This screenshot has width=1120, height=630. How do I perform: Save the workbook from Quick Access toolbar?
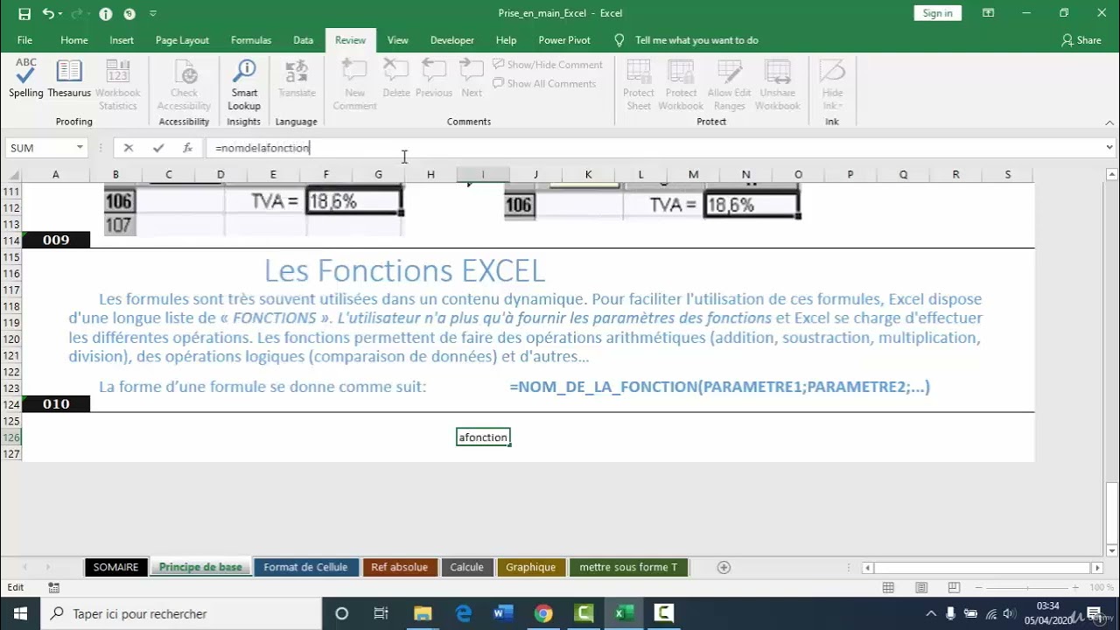point(24,13)
